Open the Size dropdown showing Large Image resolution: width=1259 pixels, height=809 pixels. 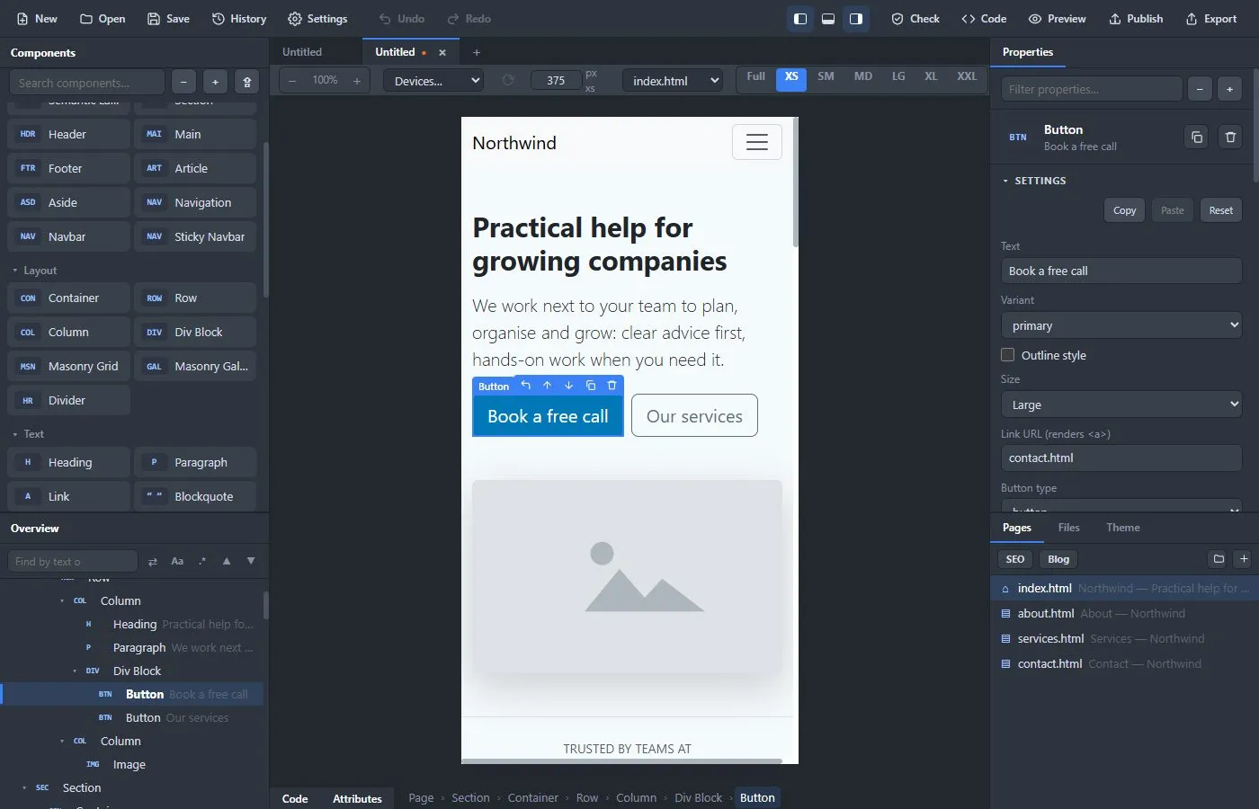1121,404
